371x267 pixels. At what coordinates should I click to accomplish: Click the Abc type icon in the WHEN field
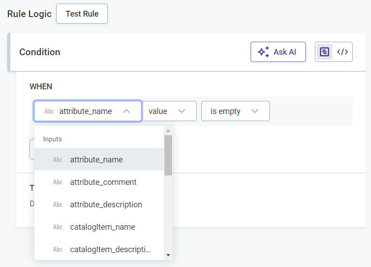click(49, 111)
